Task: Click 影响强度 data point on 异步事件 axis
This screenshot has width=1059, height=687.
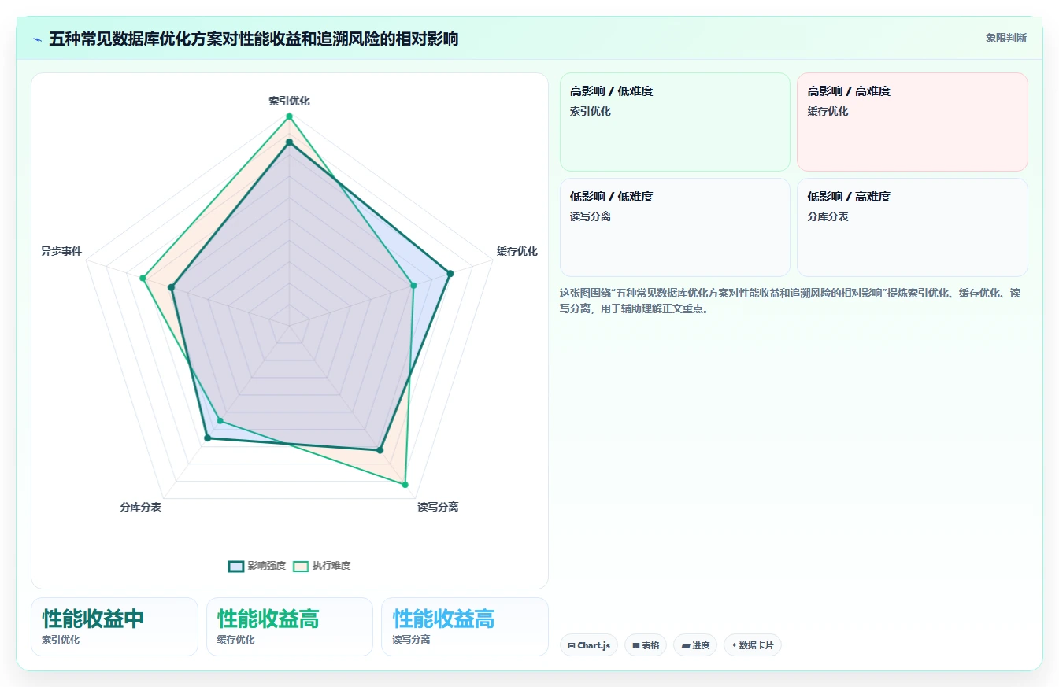Action: pos(171,287)
